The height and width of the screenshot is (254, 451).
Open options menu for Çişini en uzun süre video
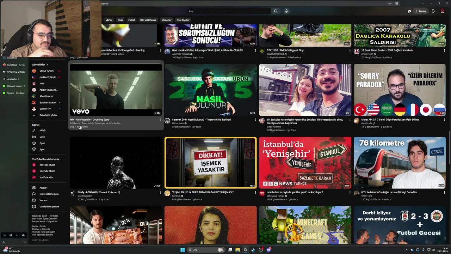pos(255,193)
